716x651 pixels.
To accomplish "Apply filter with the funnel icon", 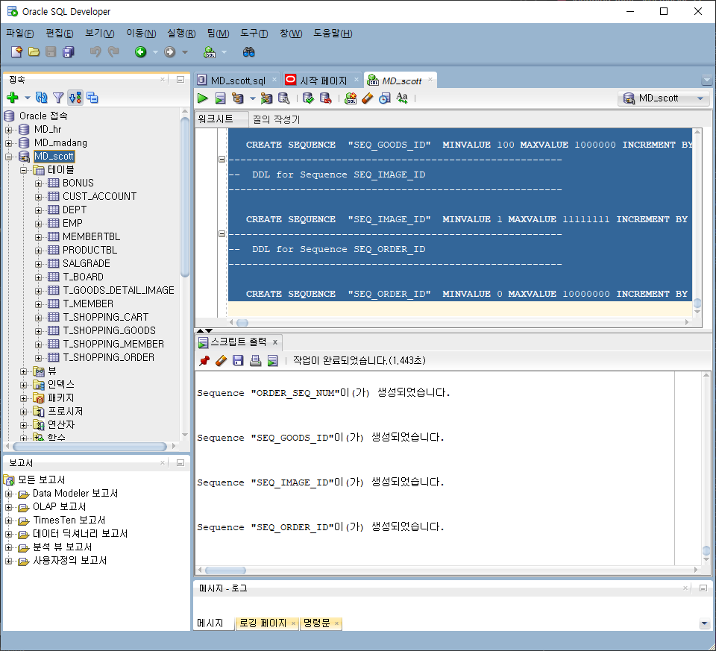I will (58, 97).
